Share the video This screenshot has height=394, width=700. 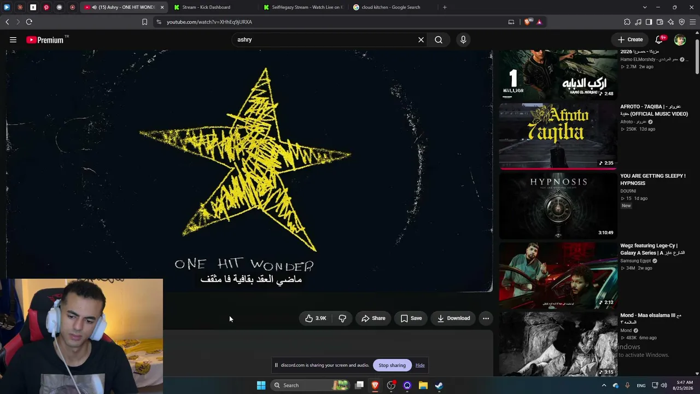pyautogui.click(x=374, y=318)
